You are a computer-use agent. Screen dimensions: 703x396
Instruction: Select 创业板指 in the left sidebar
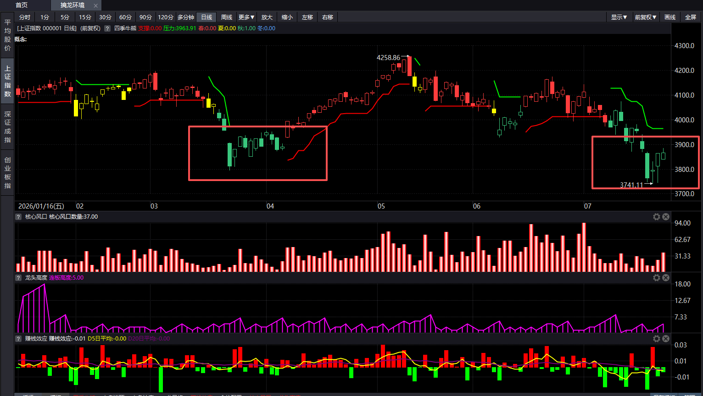(7, 173)
